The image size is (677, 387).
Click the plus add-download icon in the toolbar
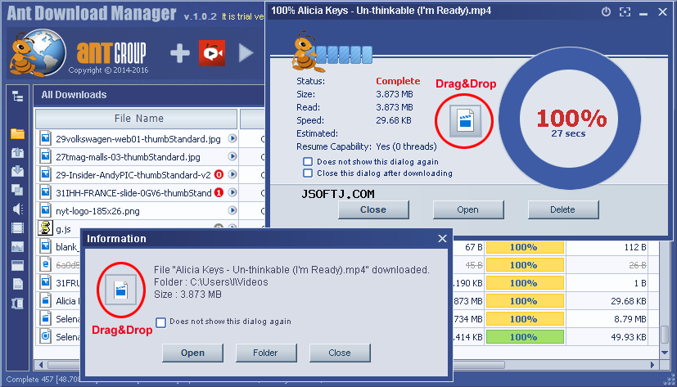coord(179,53)
